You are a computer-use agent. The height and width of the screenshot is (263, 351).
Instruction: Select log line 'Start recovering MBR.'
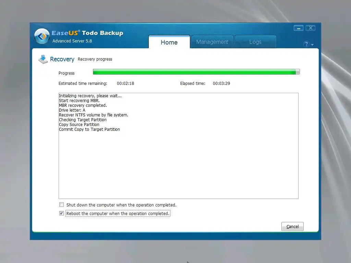tap(79, 101)
